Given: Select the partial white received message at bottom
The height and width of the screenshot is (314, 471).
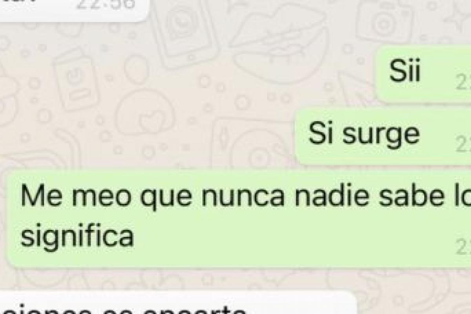Looking at the screenshot, I should click(x=177, y=303).
